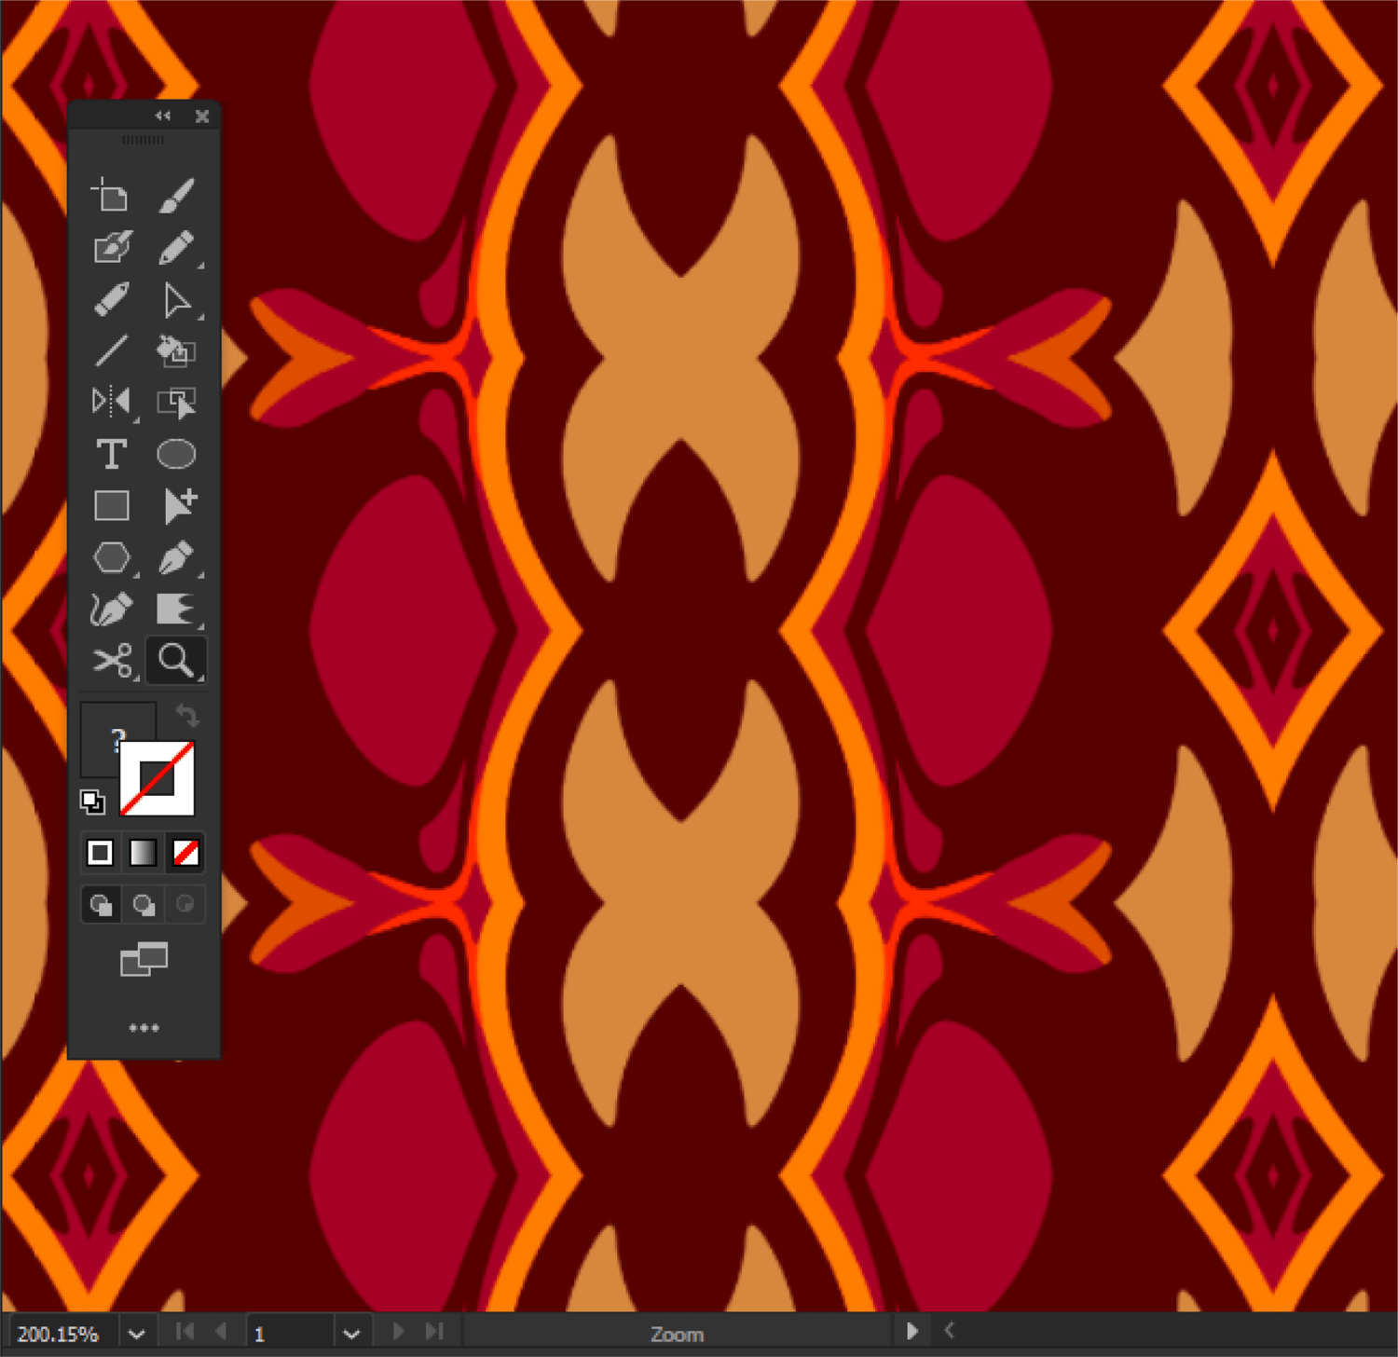The height and width of the screenshot is (1357, 1398).
Task: Activate the Direct Selection arrow tool
Action: [176, 300]
